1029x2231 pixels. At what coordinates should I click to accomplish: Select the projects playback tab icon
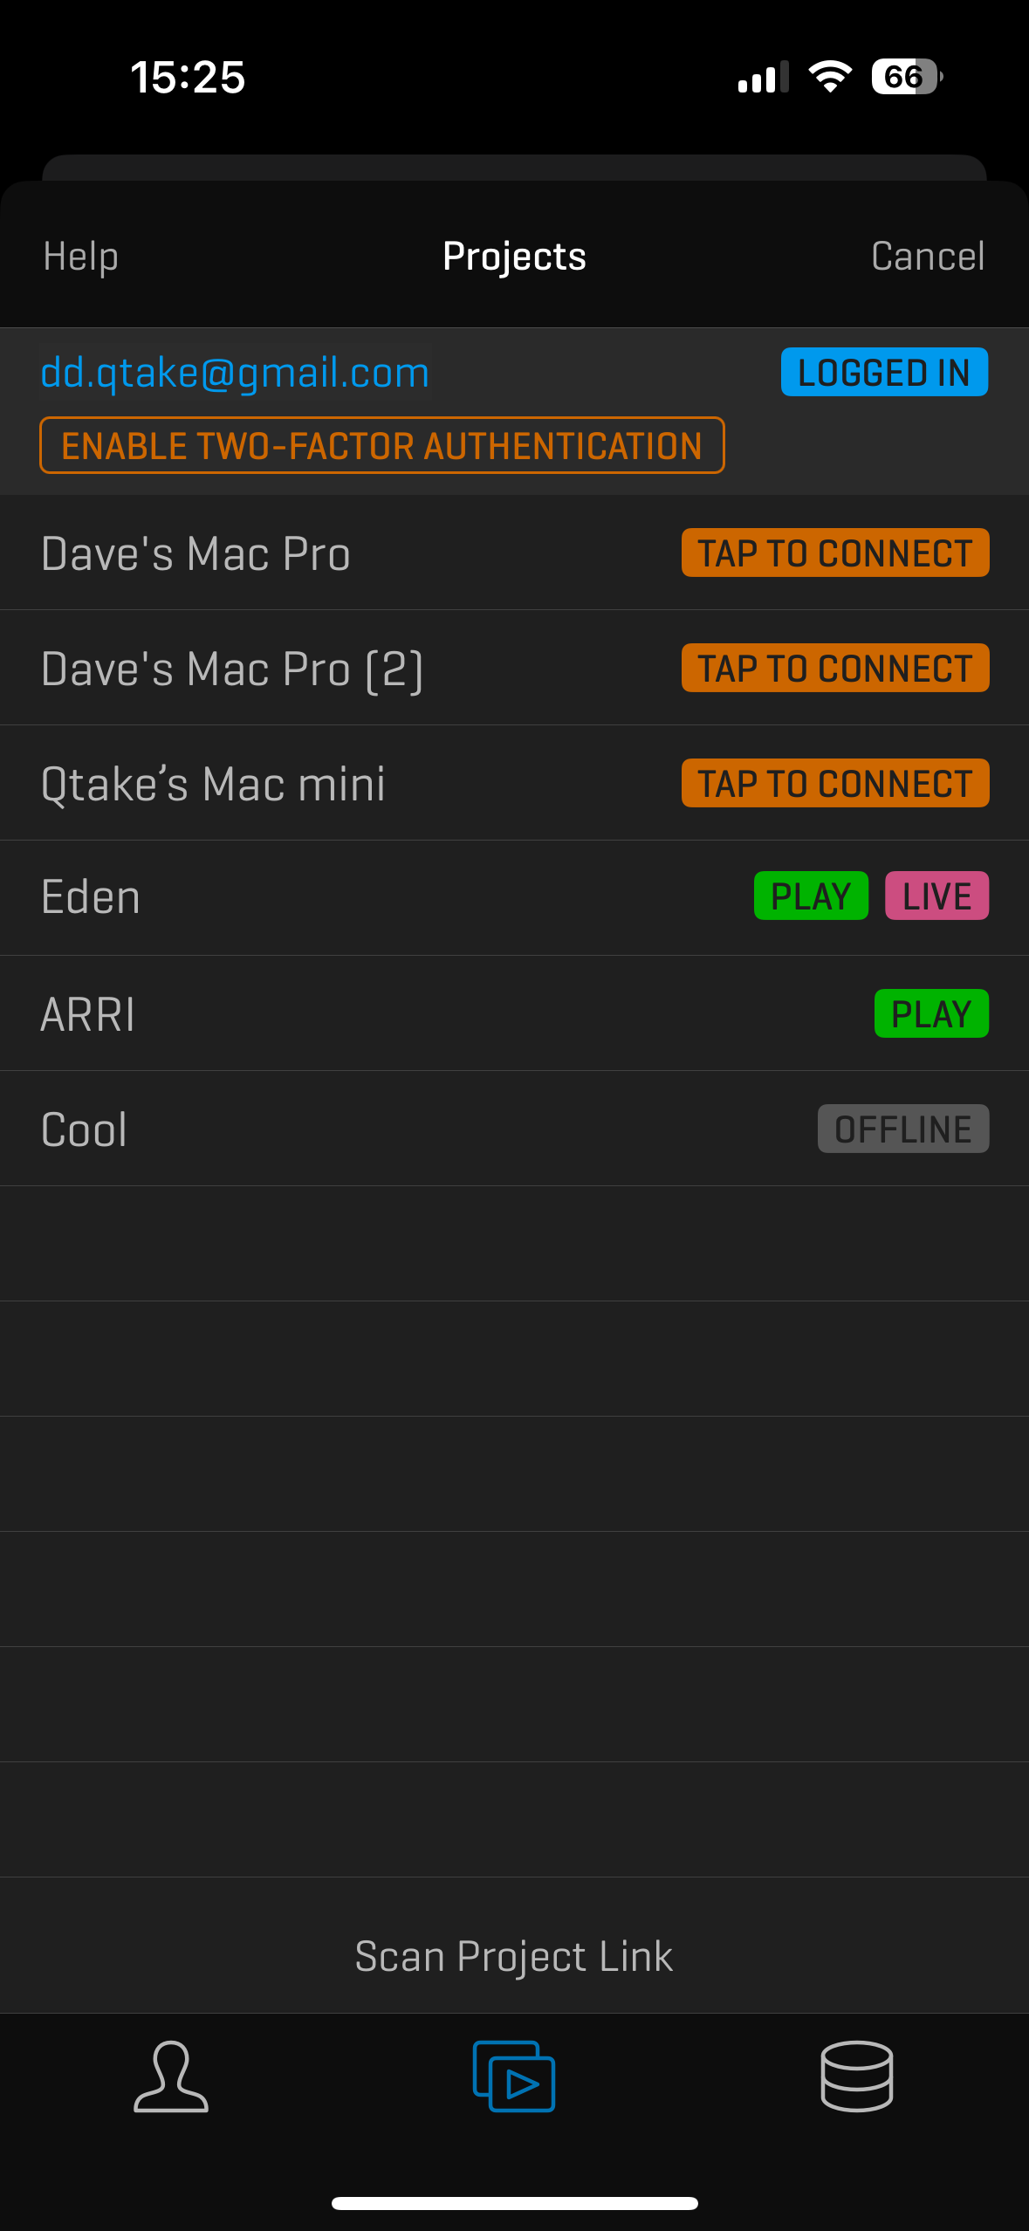point(514,2077)
